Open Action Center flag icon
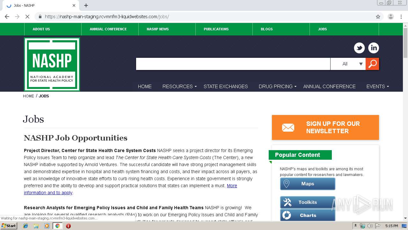Viewport: 408px width, 230px height. (x=377, y=226)
